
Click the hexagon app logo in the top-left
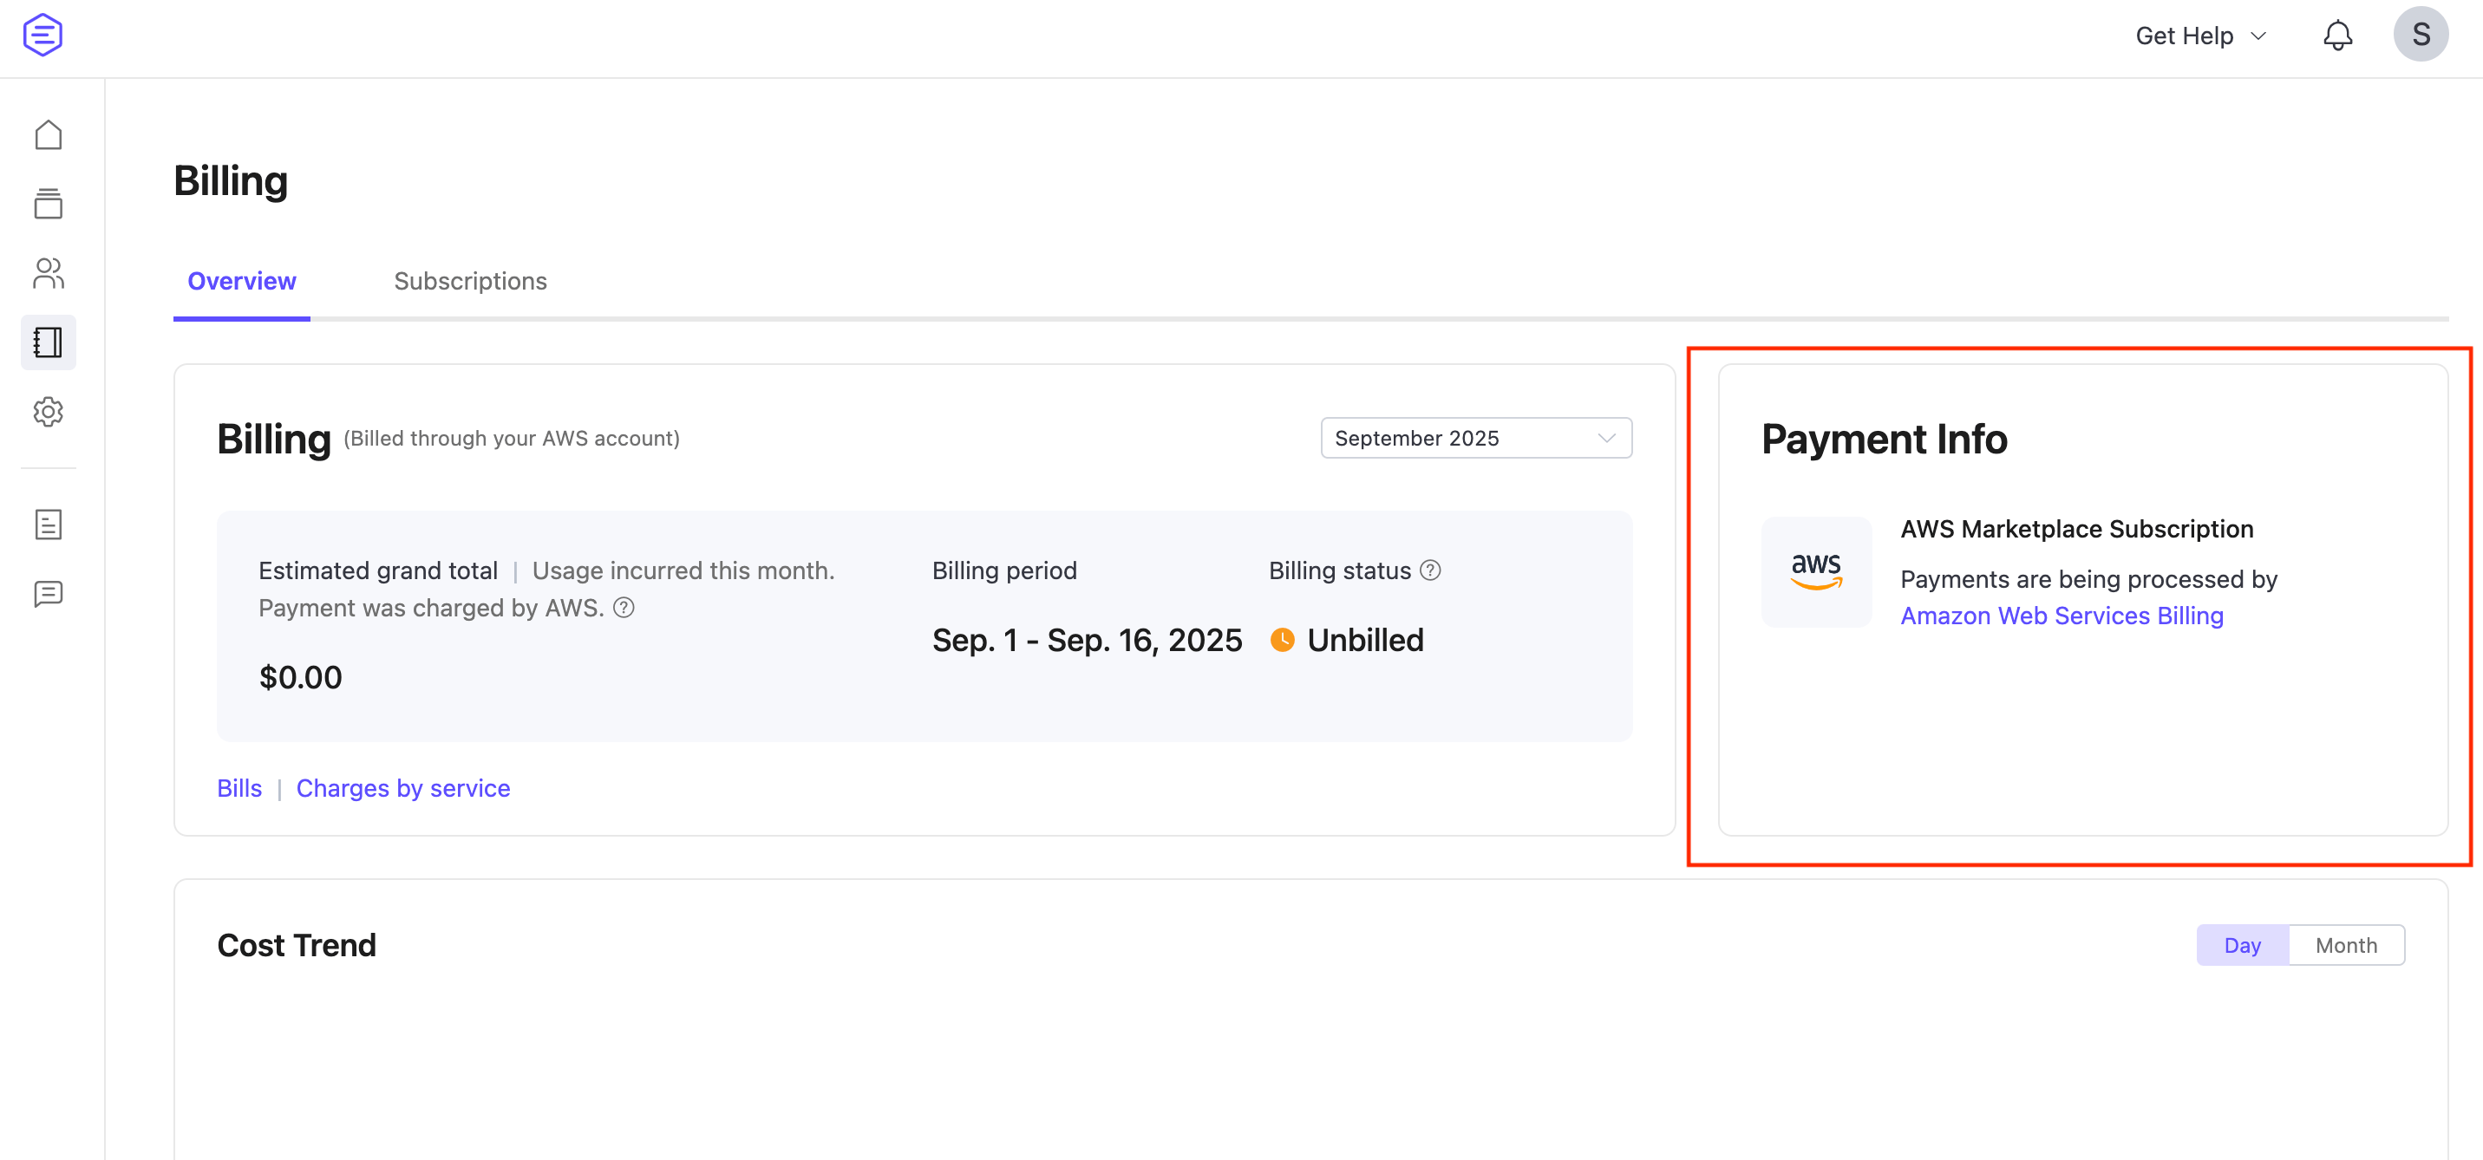click(x=42, y=35)
